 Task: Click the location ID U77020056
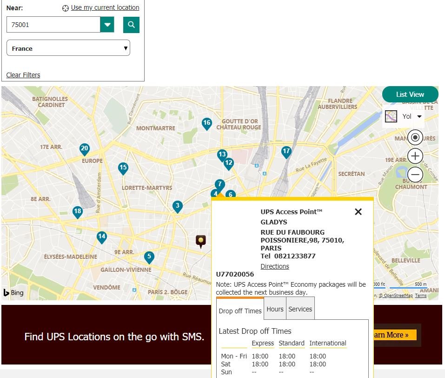[x=235, y=274]
